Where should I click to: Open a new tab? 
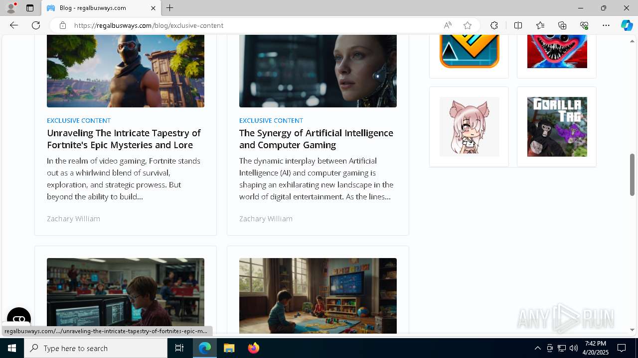(170, 8)
